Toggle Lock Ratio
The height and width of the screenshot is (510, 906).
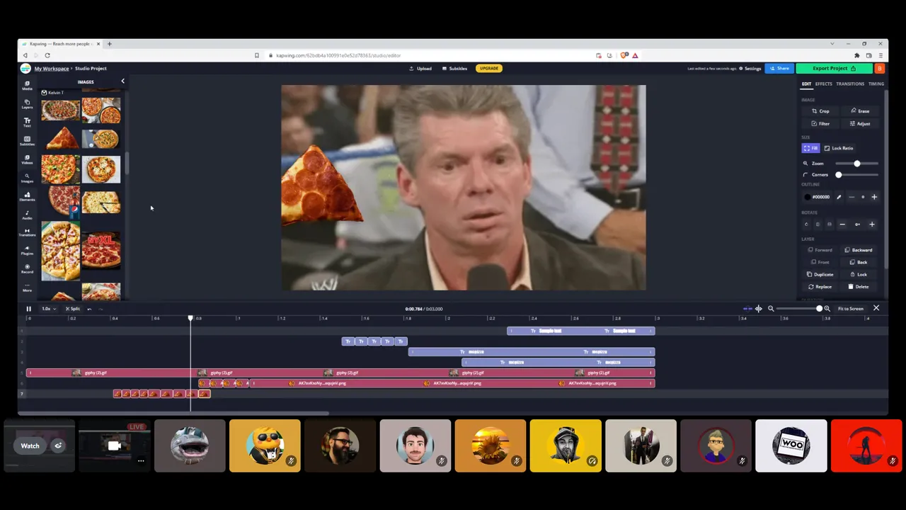839,148
